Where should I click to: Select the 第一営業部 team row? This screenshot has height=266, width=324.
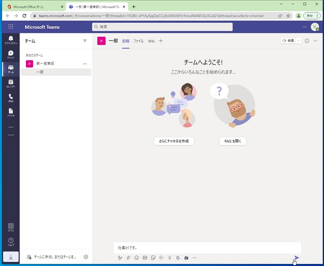click(x=56, y=64)
